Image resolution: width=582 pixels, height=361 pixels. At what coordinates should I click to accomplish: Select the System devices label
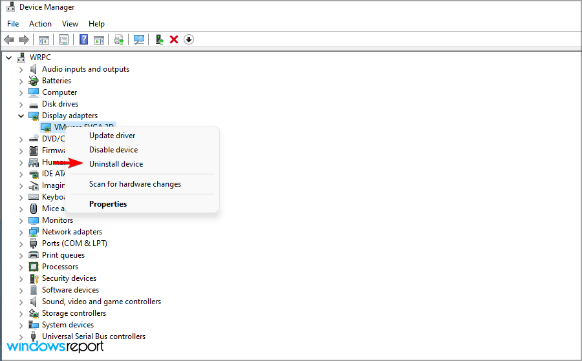(x=68, y=325)
